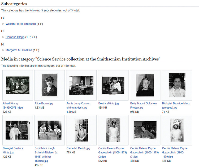The width and height of the screenshot is (199, 168).
Task: Click the Alice Brown.jpg file link
Action: point(44,103)
